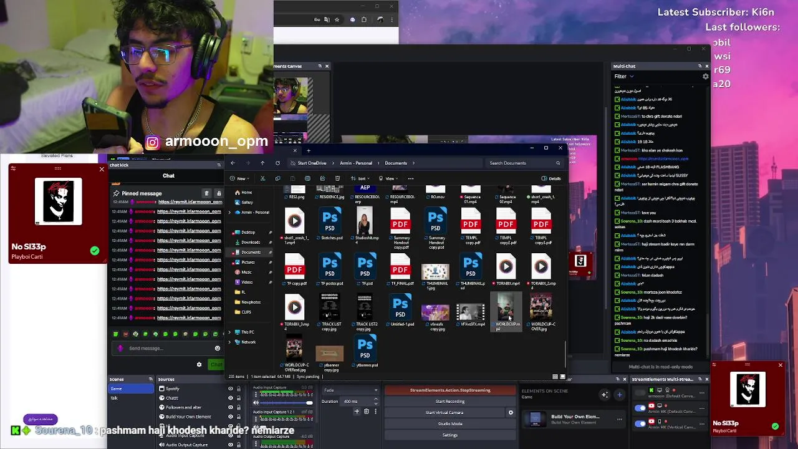Open See more options in Explorer toolbar
The image size is (798, 449).
pos(410,178)
